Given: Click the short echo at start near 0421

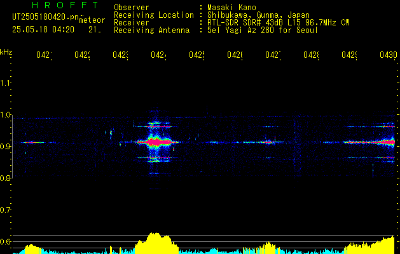Looking at the screenshot, I should (x=32, y=142).
